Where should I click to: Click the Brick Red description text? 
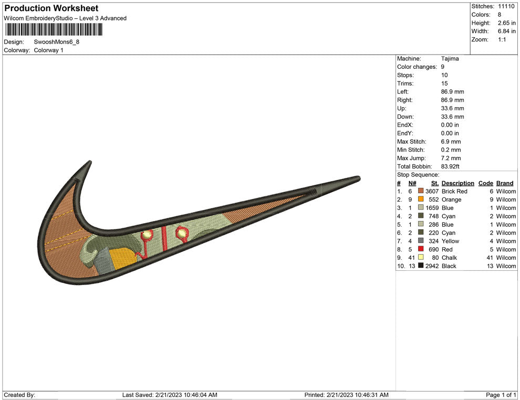click(454, 191)
